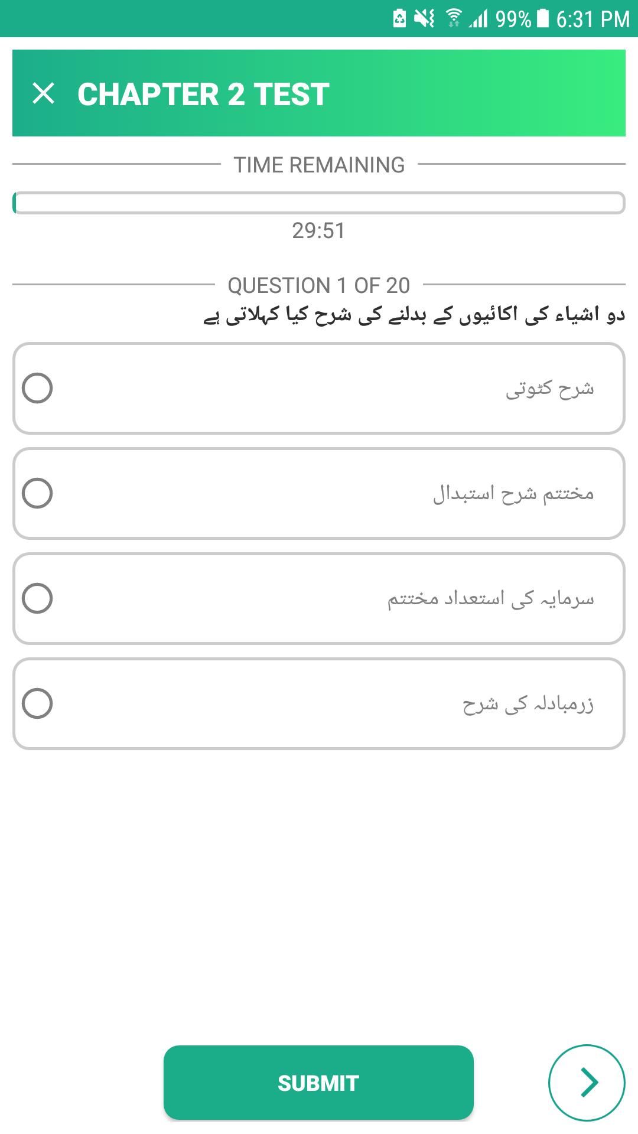
Task: Select the fourth answer radio button
Action: coord(37,703)
